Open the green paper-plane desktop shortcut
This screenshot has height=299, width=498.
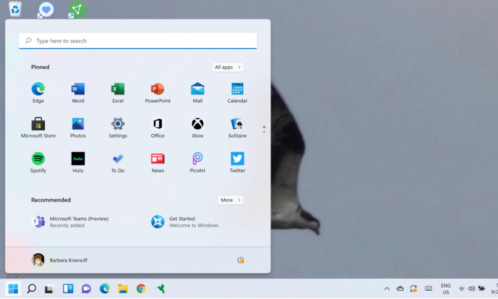pos(77,10)
